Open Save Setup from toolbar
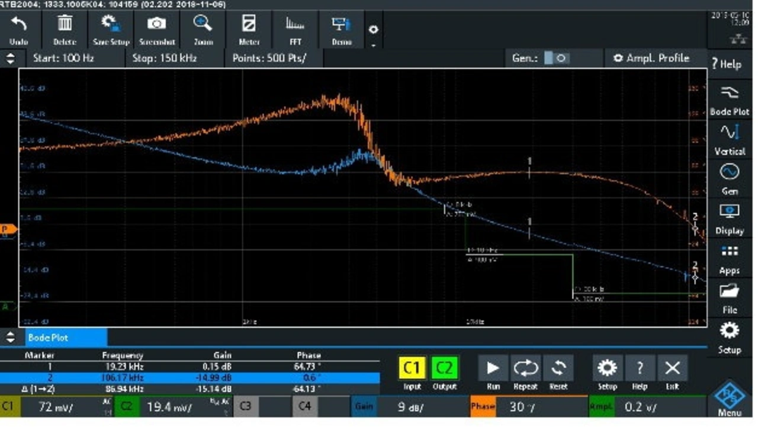Image resolution: width=758 pixels, height=427 pixels. [111, 30]
